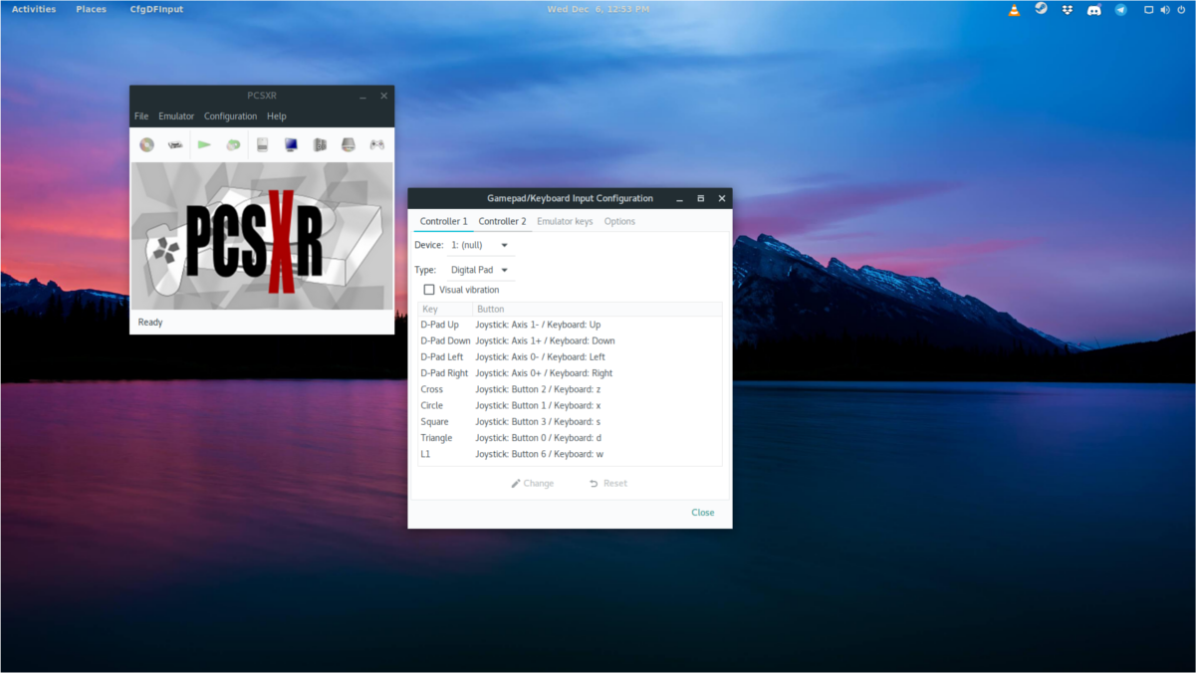Viewport: 1196px width, 673px height.
Task: Click the PCSXR logo image
Action: pos(262,237)
